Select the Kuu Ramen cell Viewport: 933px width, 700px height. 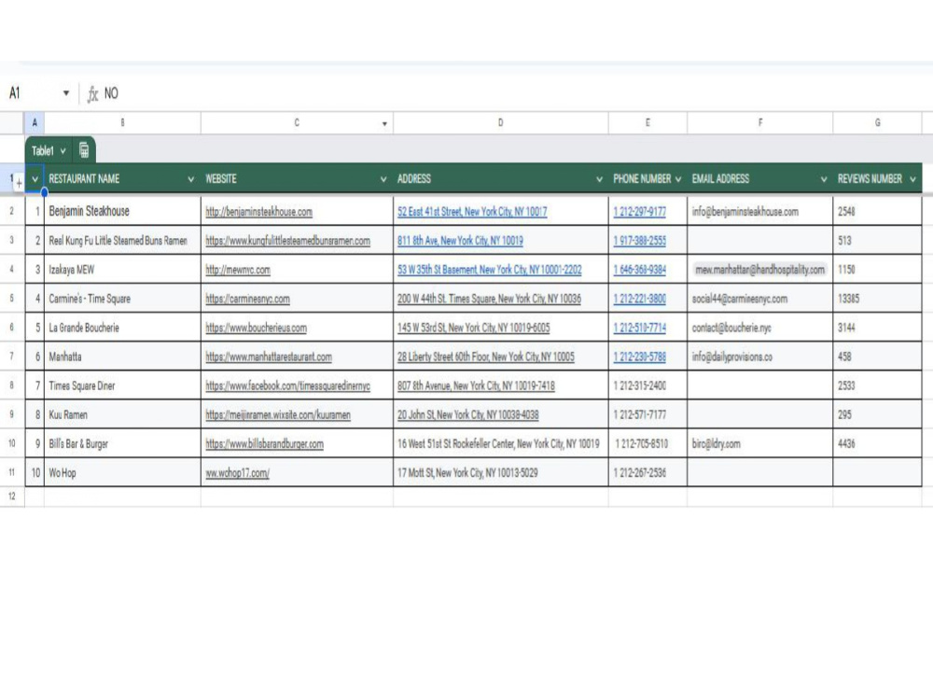(x=122, y=415)
